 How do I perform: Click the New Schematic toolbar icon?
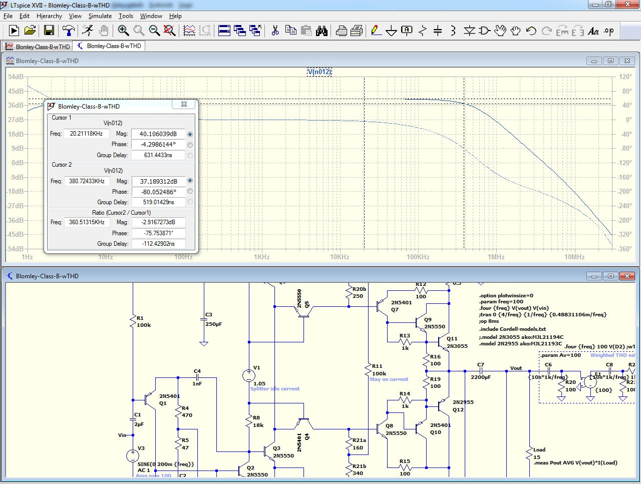[x=14, y=31]
